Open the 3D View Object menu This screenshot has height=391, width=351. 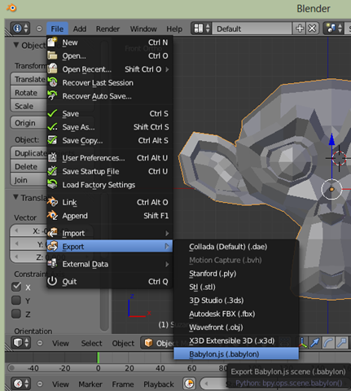(123, 343)
